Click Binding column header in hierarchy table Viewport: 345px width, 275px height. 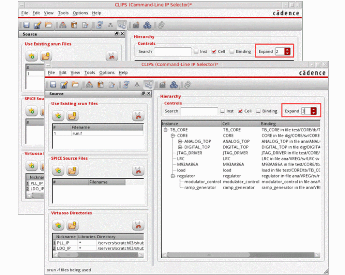pyautogui.click(x=290, y=124)
